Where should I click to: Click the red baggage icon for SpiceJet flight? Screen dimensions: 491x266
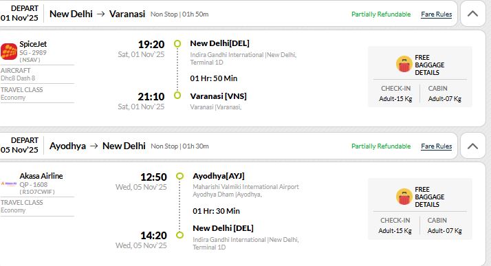pos(404,64)
